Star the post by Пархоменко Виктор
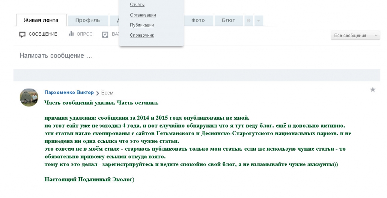 [373, 90]
